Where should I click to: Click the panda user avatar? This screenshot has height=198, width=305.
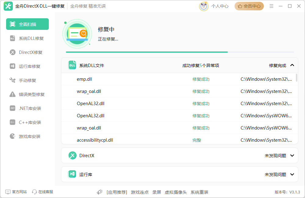click(x=204, y=6)
